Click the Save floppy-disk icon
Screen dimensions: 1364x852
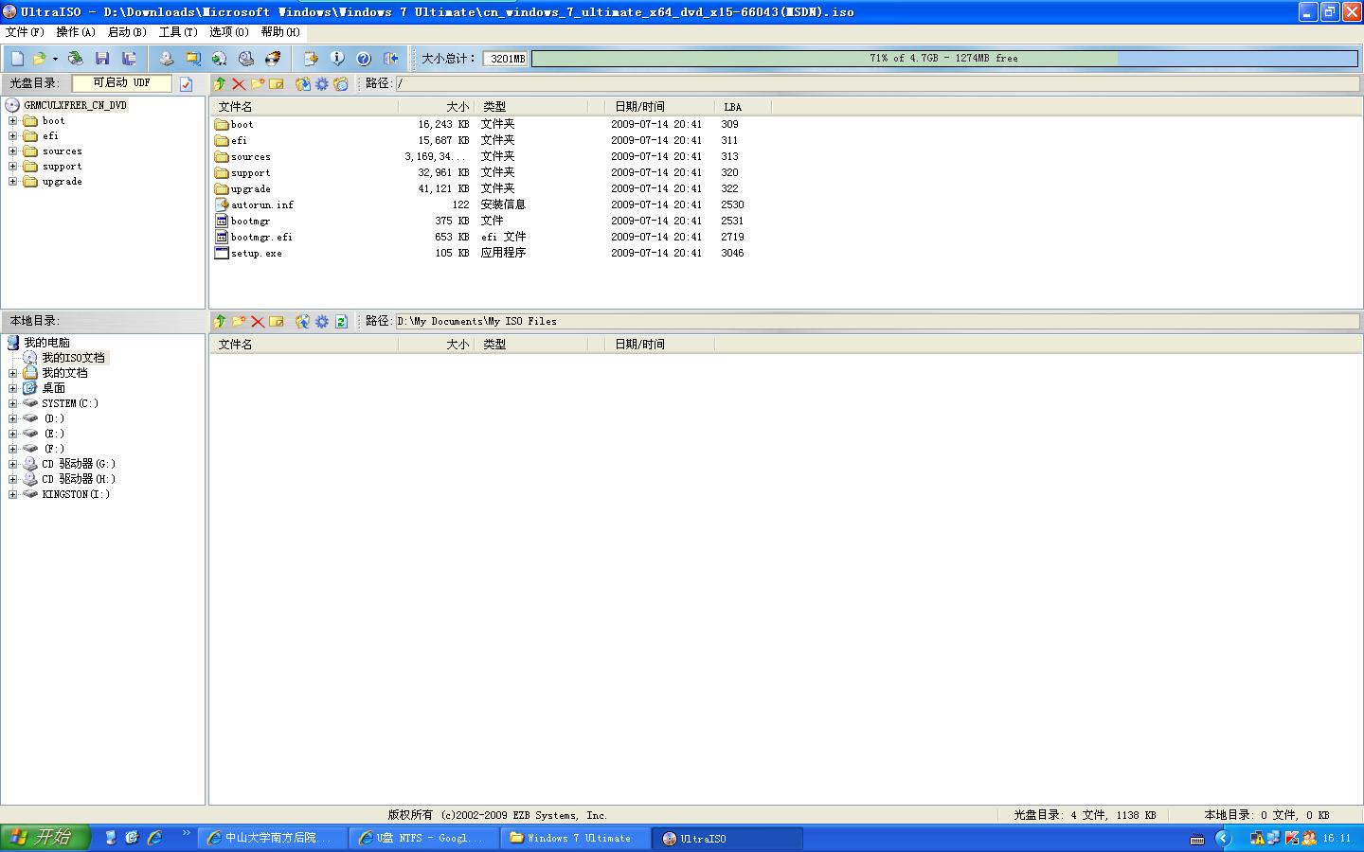click(x=102, y=59)
